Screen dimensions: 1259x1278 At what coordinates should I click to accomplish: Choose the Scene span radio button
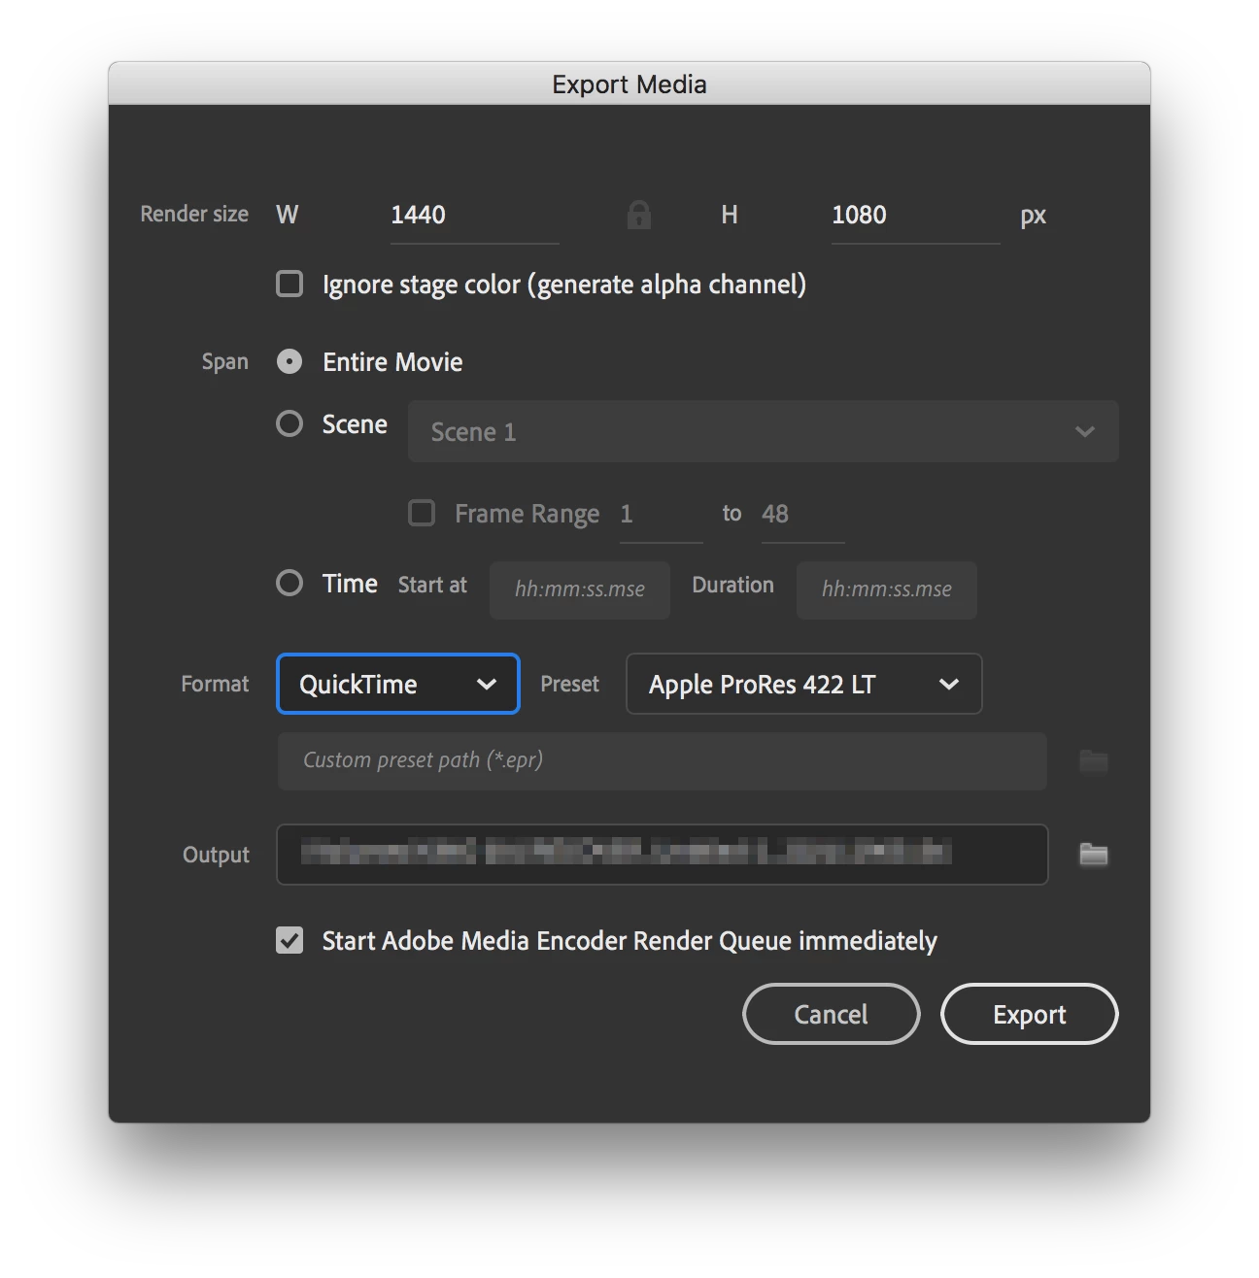[289, 423]
